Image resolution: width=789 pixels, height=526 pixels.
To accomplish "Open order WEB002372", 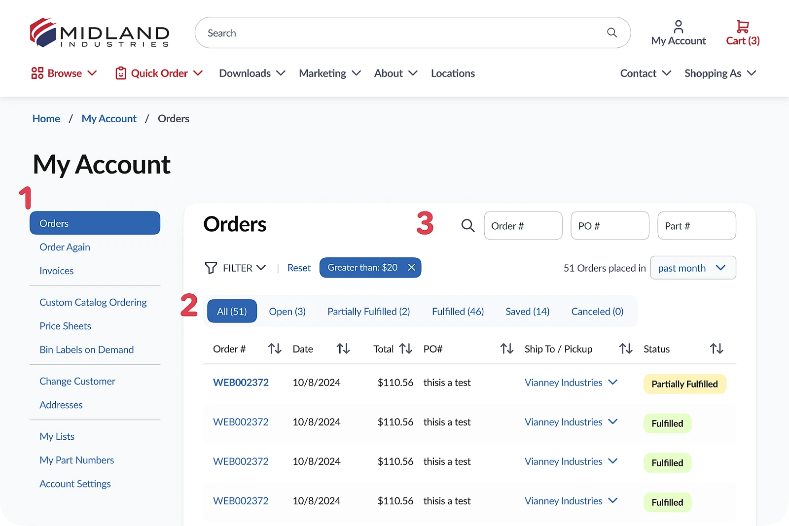I will pos(241,382).
